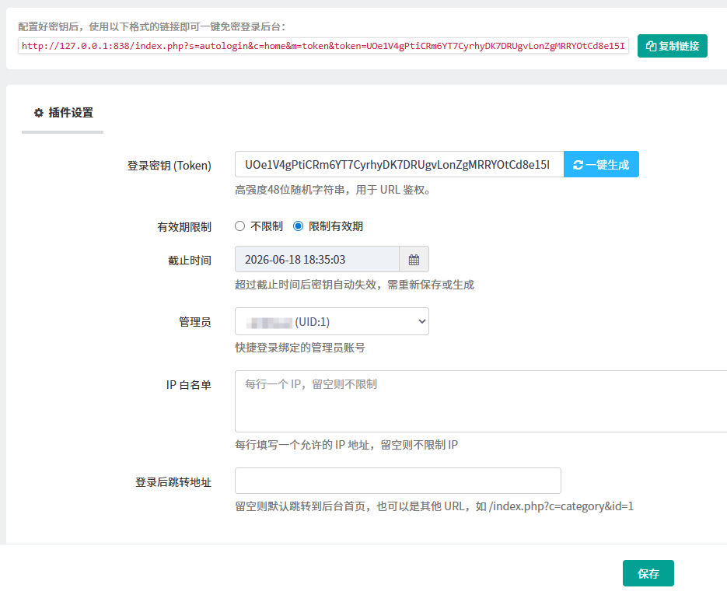Select the 限制有效期 radio option
Screen dimensions: 727x602
coord(298,226)
